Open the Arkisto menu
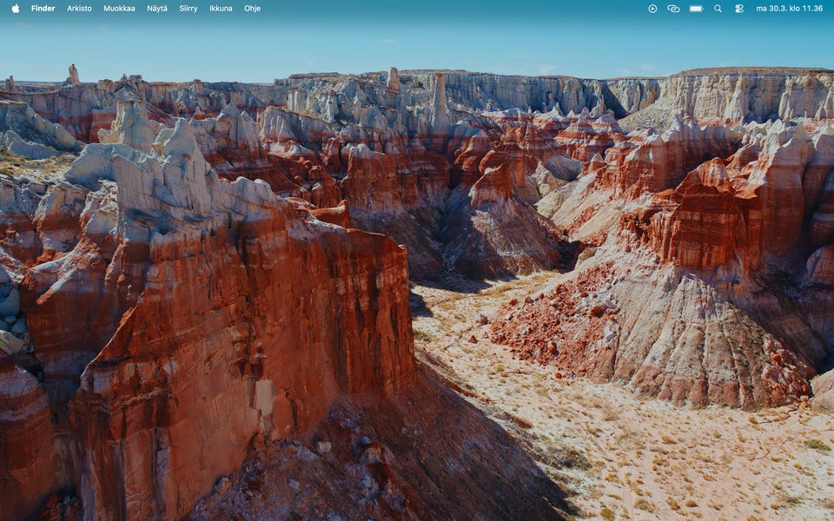 pyautogui.click(x=79, y=9)
